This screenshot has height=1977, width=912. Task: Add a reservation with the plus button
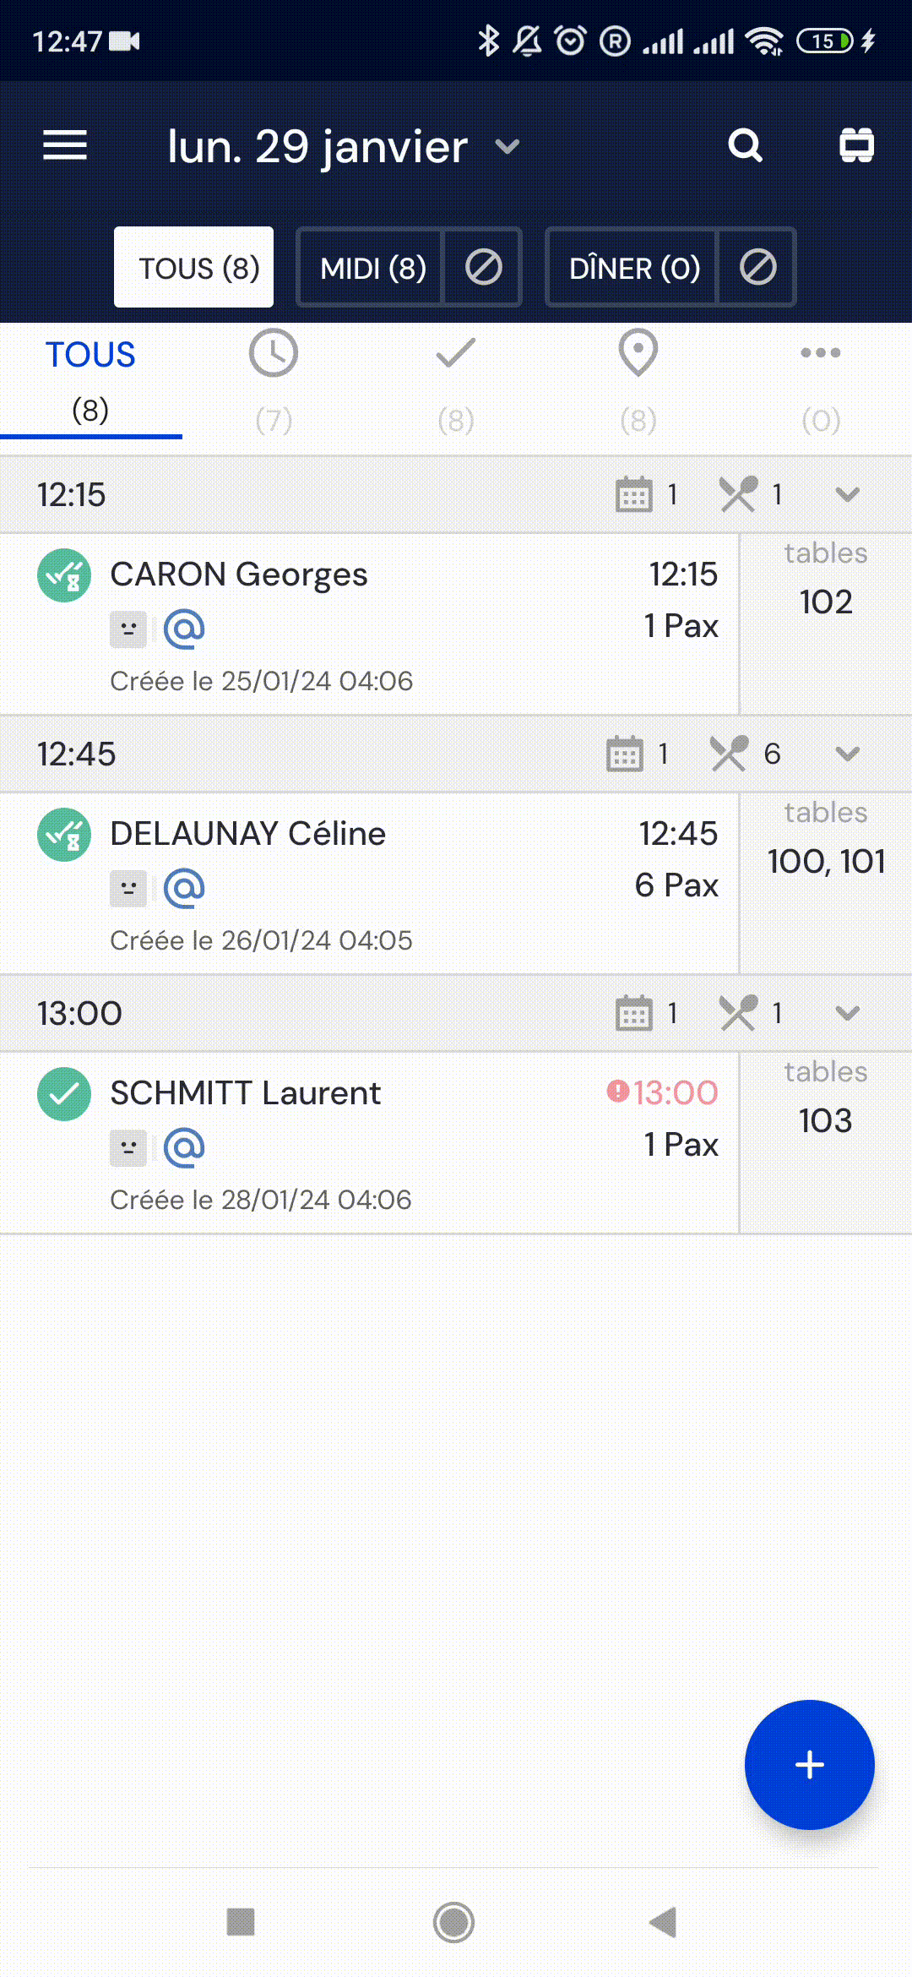coord(809,1764)
